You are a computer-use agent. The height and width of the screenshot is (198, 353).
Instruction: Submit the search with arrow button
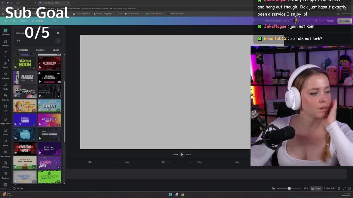point(58,41)
